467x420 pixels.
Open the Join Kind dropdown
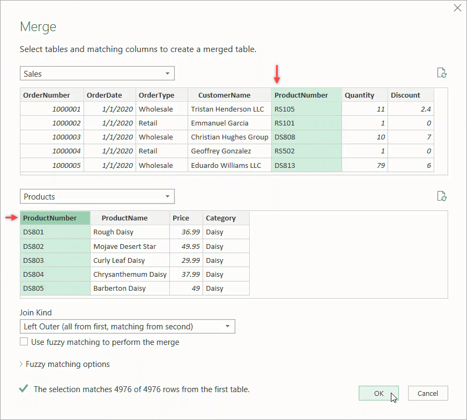(229, 326)
